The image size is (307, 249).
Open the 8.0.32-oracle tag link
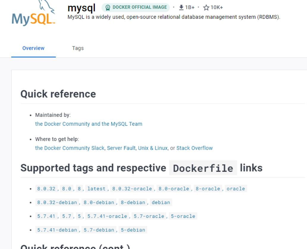click(132, 189)
